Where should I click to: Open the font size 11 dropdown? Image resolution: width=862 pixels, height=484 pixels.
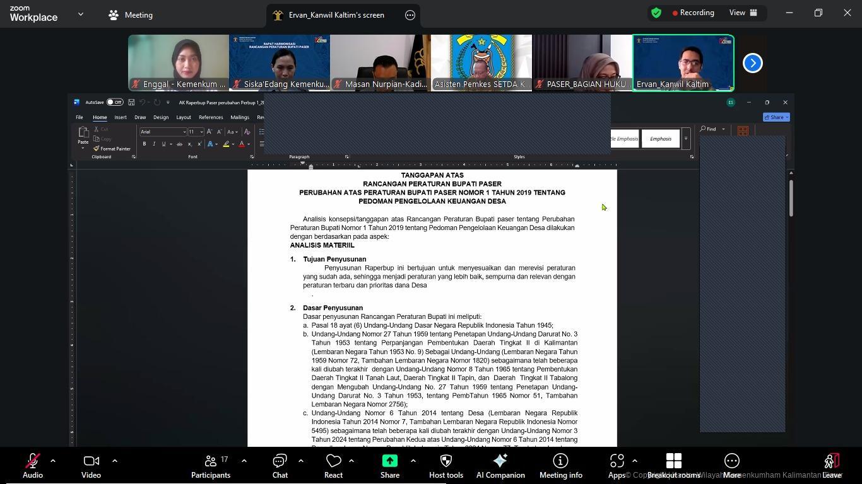click(201, 132)
